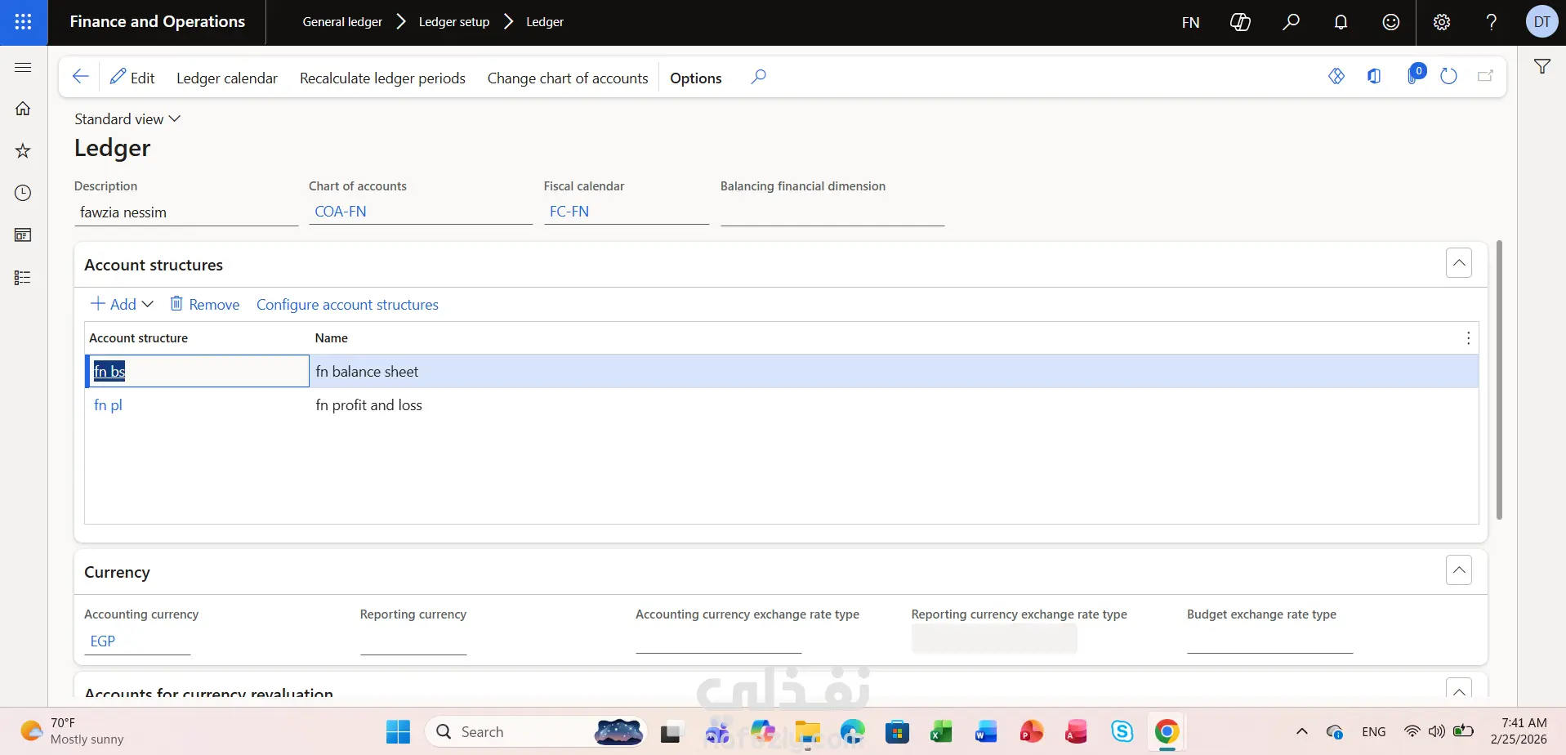The image size is (1566, 755).
Task: Show hidden tray icons chevron
Action: 1302,732
